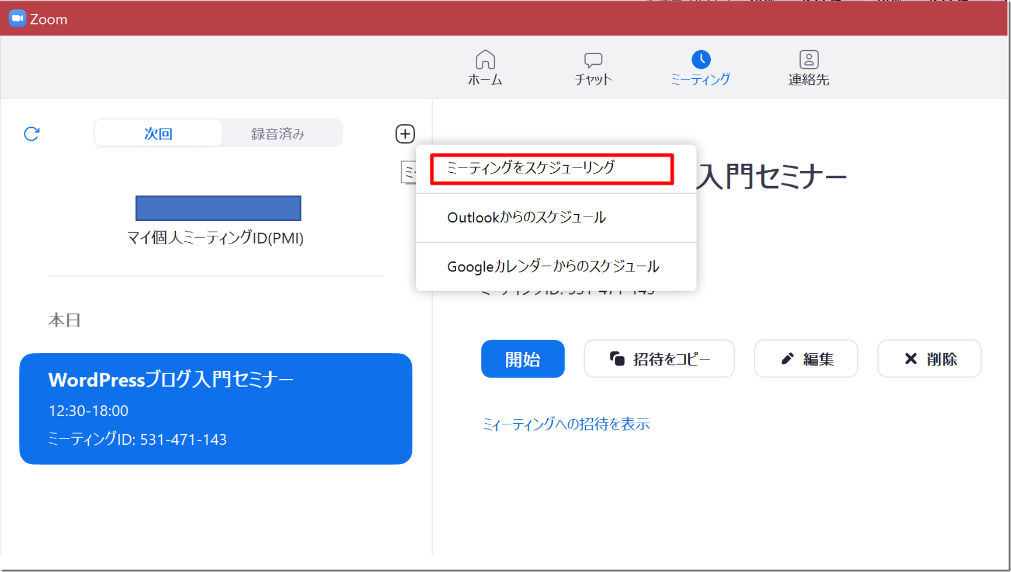Choose Googleカレンダーからのスケジュール menu item
The height and width of the screenshot is (572, 1011).
[556, 267]
